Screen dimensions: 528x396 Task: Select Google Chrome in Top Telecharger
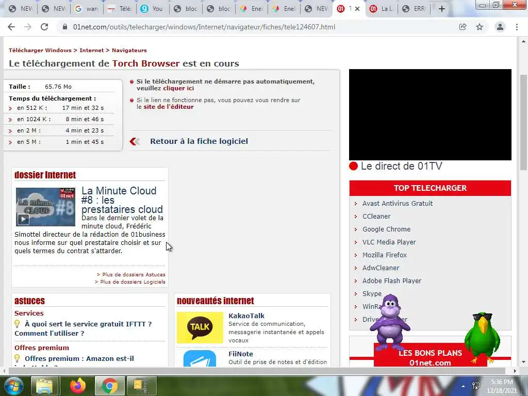(x=386, y=229)
